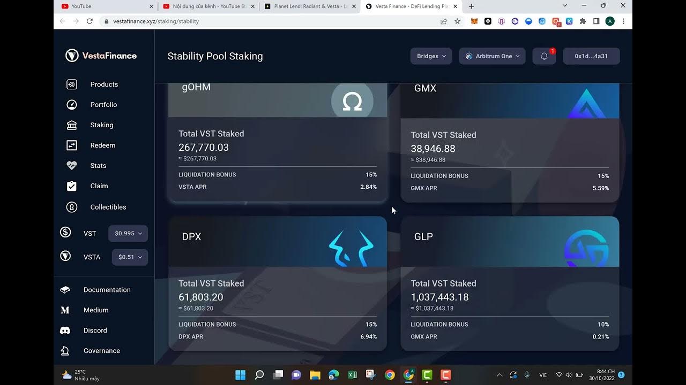Open the Products menu item
This screenshot has width=686, height=385.
pyautogui.click(x=104, y=84)
